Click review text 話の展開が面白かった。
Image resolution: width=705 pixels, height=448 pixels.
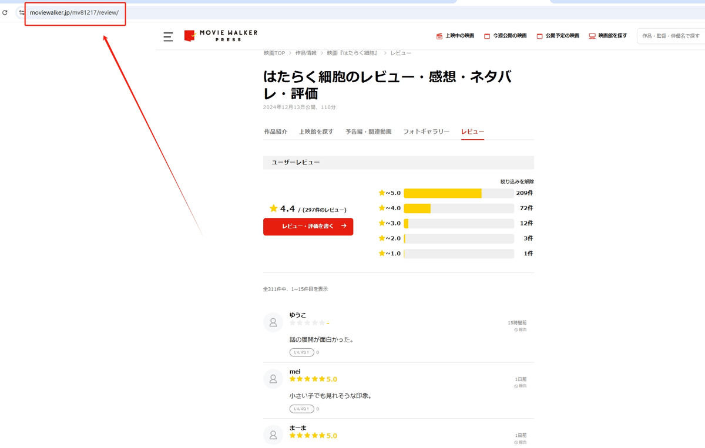[x=321, y=340]
